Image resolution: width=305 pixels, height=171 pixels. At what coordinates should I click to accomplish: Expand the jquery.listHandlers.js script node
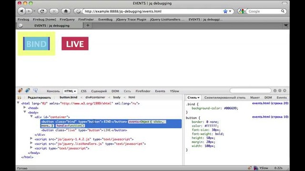pos(31,143)
